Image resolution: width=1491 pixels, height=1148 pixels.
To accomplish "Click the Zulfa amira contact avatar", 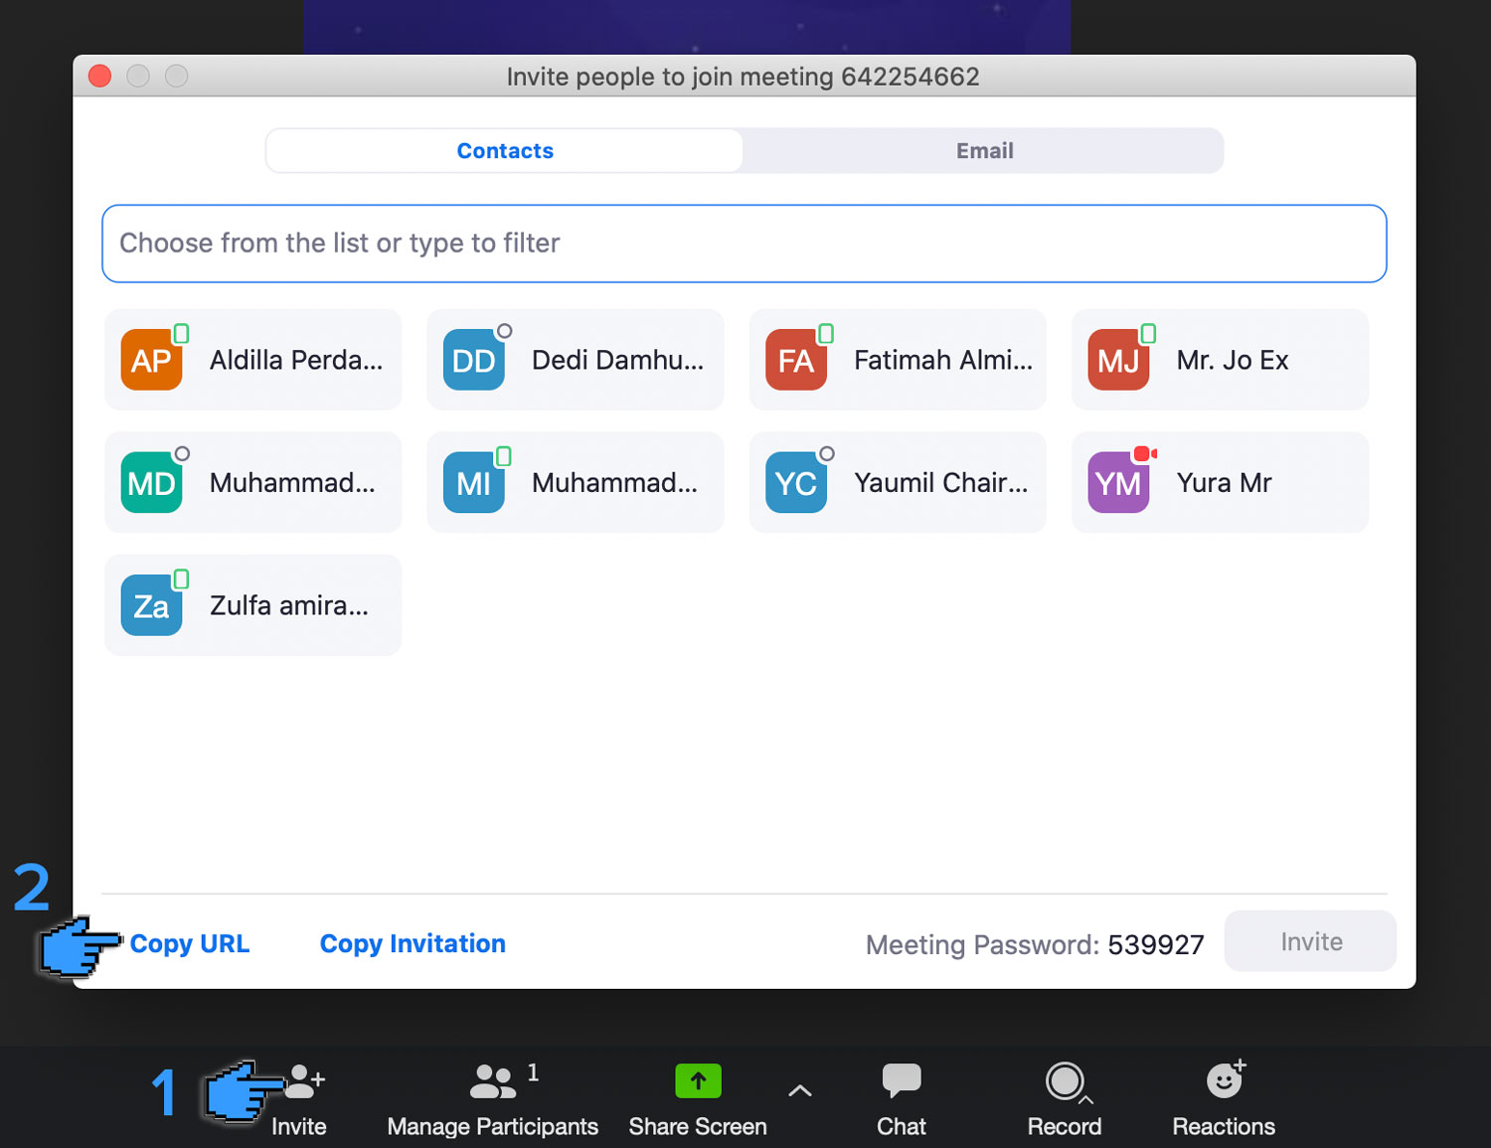I will click(152, 604).
